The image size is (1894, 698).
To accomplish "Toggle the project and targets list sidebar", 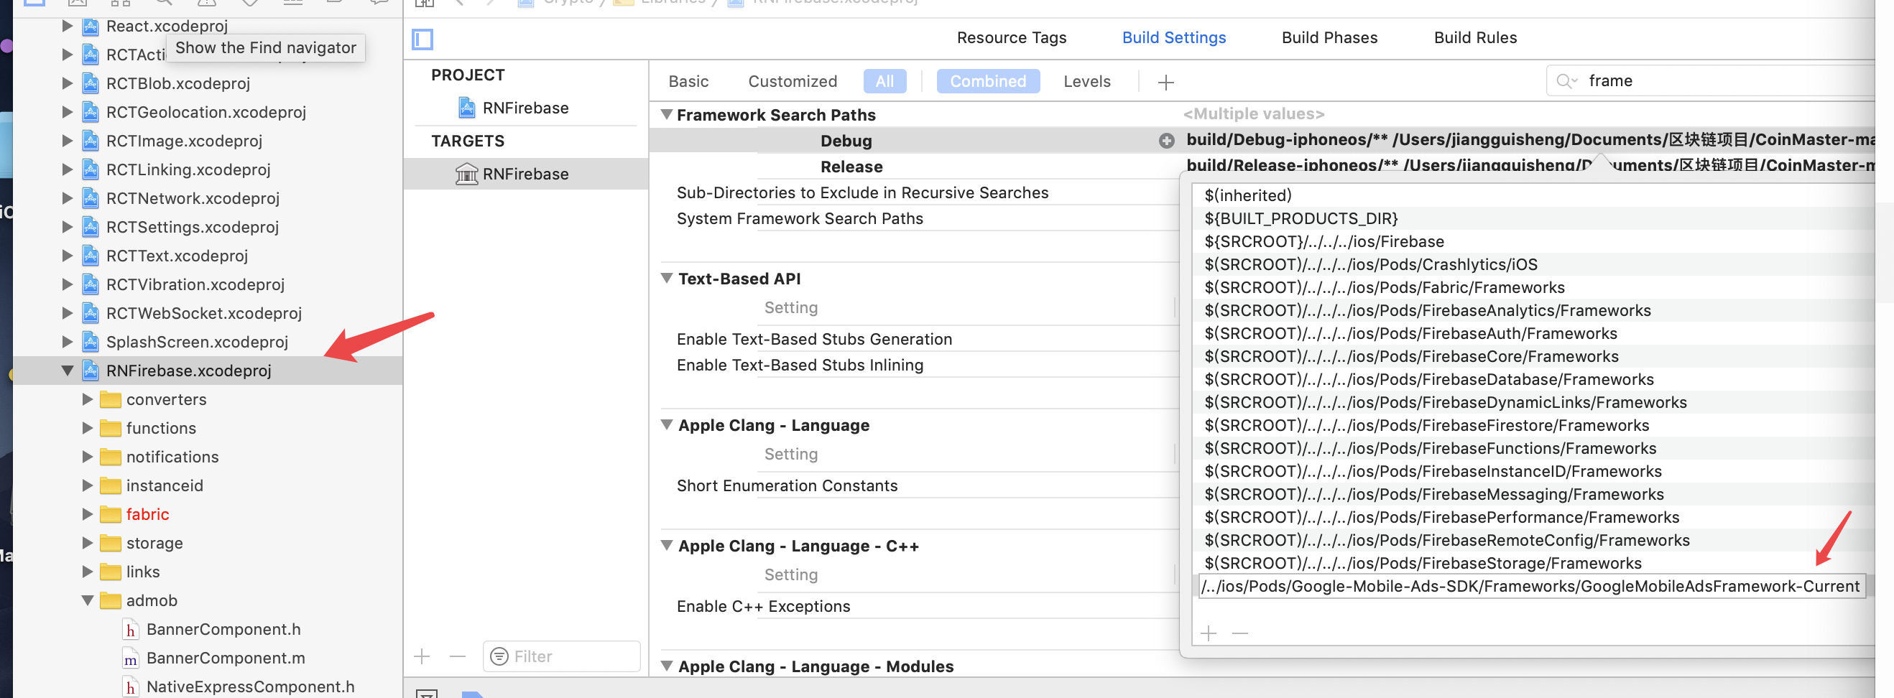I will click(422, 39).
